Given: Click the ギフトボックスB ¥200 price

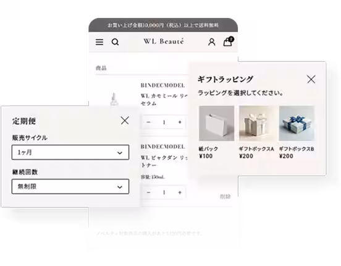Looking at the screenshot, I should (x=286, y=156).
